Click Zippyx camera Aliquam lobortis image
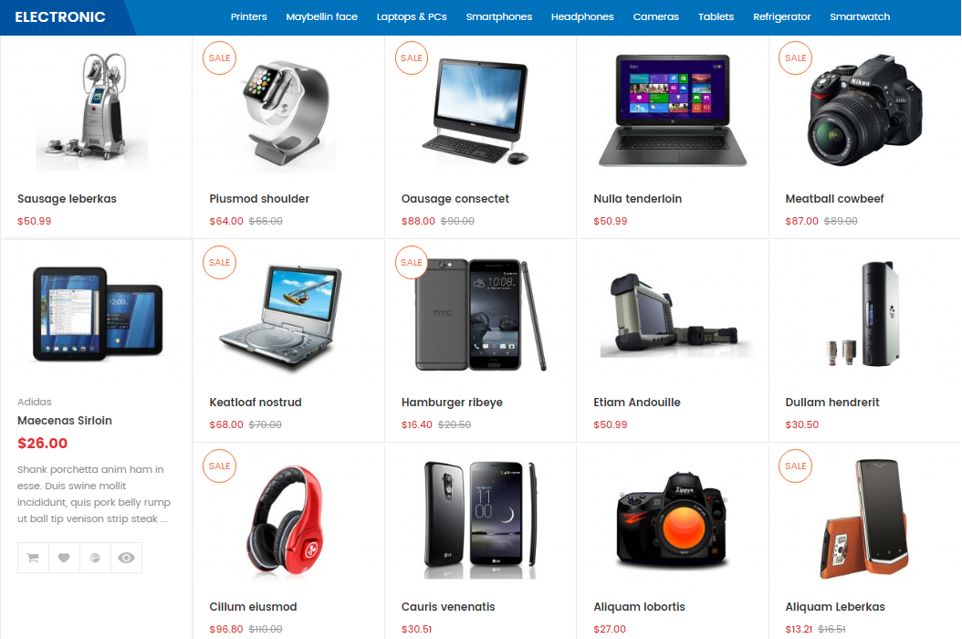Viewport: 962px width, 639px height. pyautogui.click(x=673, y=519)
